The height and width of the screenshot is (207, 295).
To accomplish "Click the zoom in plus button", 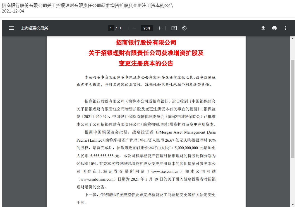I will [x=159, y=28].
